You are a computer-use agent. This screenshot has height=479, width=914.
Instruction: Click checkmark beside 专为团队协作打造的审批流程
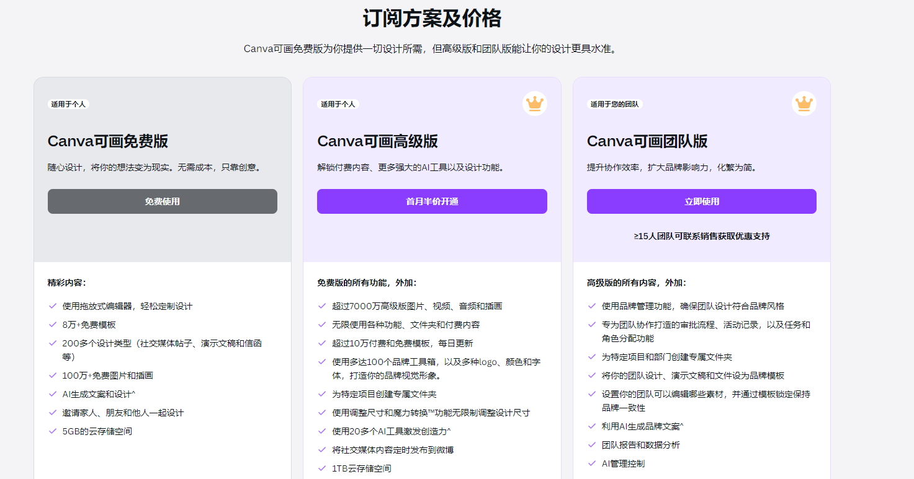click(592, 325)
